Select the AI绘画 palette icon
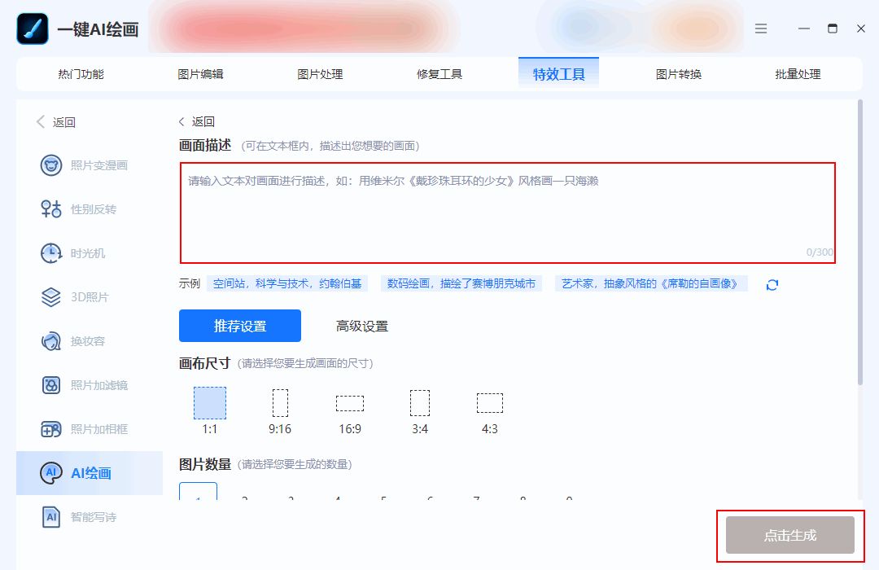Viewport: 879px width, 570px height. click(51, 473)
